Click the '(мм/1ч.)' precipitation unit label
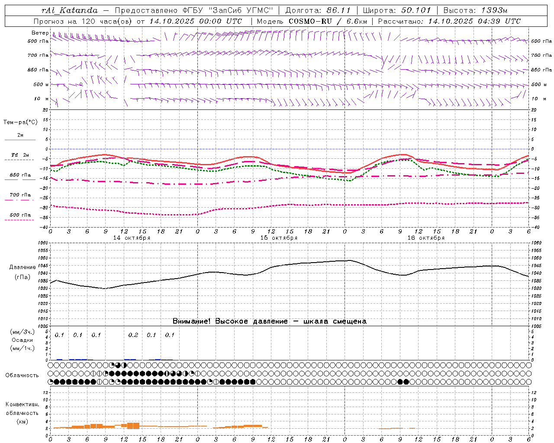 (23, 348)
